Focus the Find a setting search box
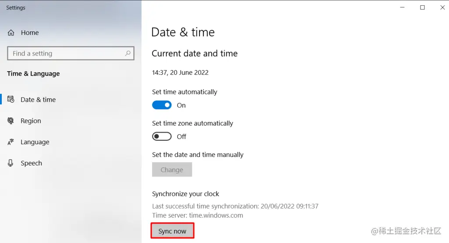Screen dimensions: 449x243 (x=71, y=53)
